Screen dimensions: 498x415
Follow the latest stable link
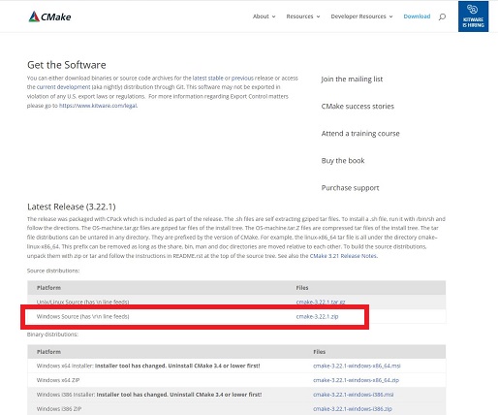(x=207, y=78)
